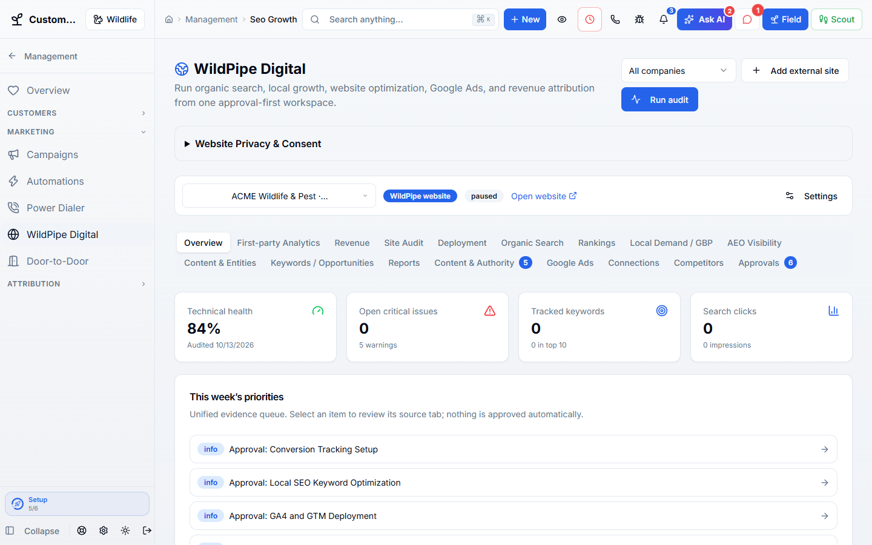
Task: Click the Run audit button
Action: click(659, 99)
